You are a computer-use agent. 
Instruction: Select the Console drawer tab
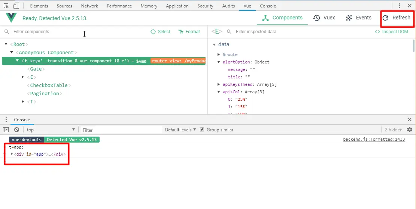click(x=22, y=119)
